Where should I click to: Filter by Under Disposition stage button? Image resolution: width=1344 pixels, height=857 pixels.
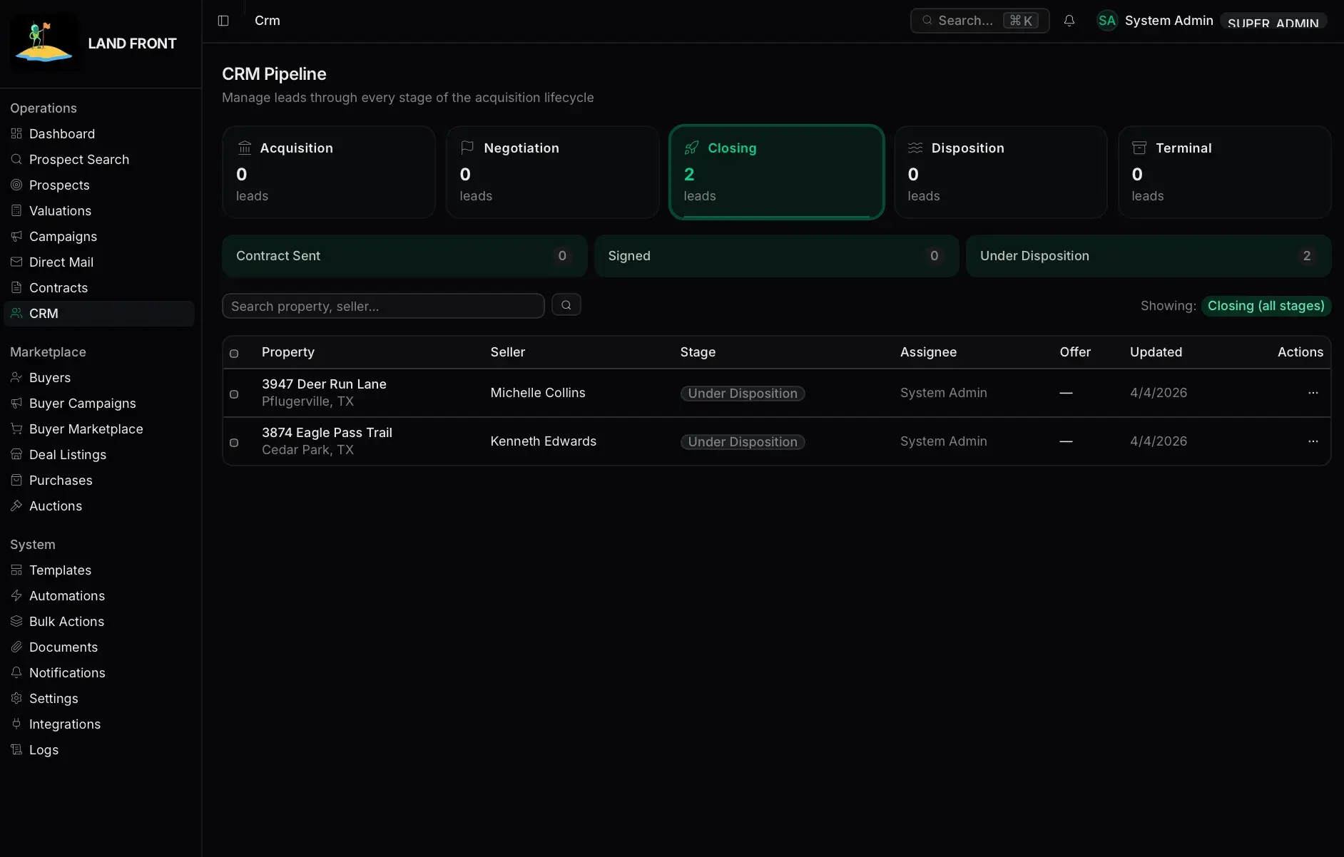coord(1149,256)
